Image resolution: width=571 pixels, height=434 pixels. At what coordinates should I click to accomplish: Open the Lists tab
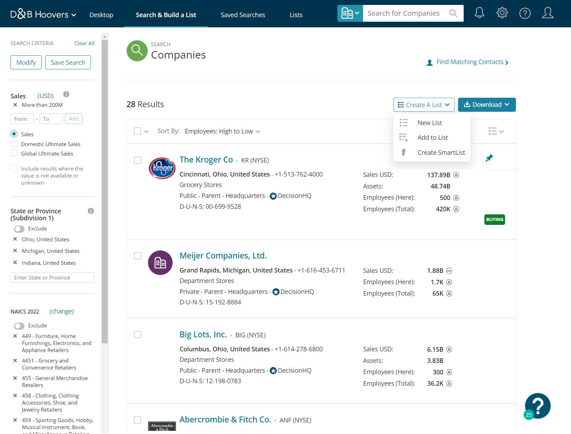pyautogui.click(x=296, y=15)
